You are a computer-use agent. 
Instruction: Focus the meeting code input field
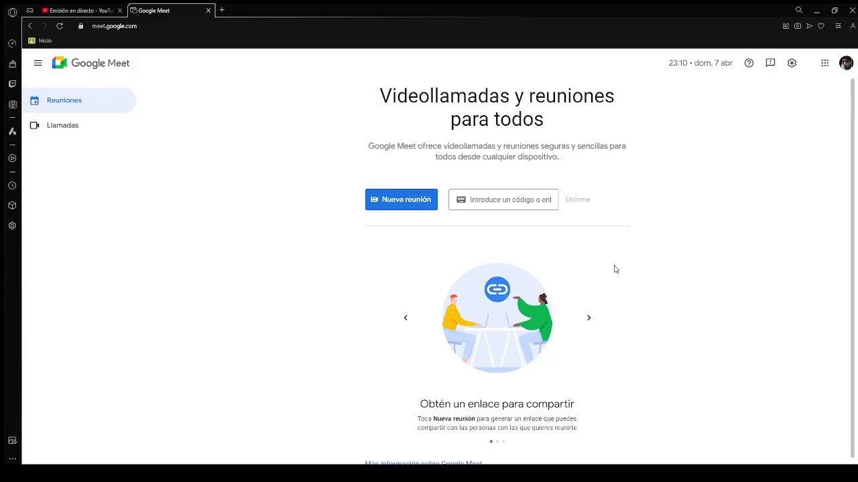(x=503, y=199)
